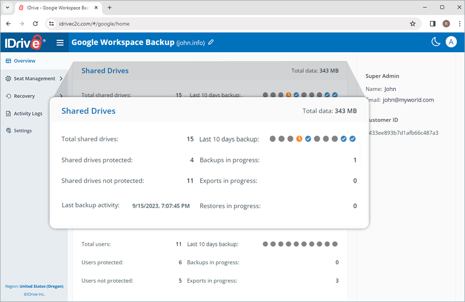Click first gray backup dot in popup row
This screenshot has height=302, width=465.
[x=272, y=139]
